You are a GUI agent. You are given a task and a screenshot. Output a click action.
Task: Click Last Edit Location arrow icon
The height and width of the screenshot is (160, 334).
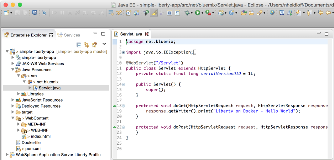320,13
